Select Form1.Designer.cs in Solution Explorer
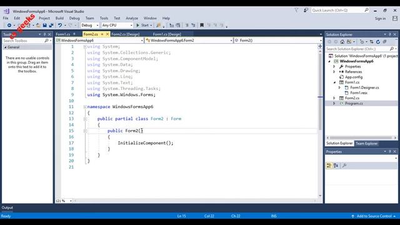Screen dimensions: 400x225 [364, 87]
